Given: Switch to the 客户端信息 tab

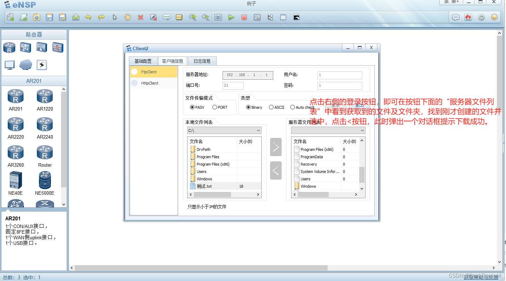Looking at the screenshot, I should click(173, 61).
